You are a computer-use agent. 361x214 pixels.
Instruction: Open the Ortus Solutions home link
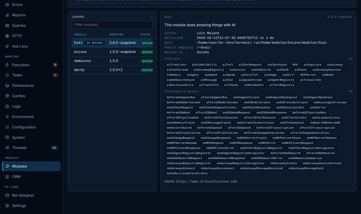tap(206, 181)
